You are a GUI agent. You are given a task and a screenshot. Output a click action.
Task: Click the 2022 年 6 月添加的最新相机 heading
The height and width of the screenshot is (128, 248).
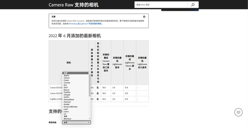tap(75, 36)
